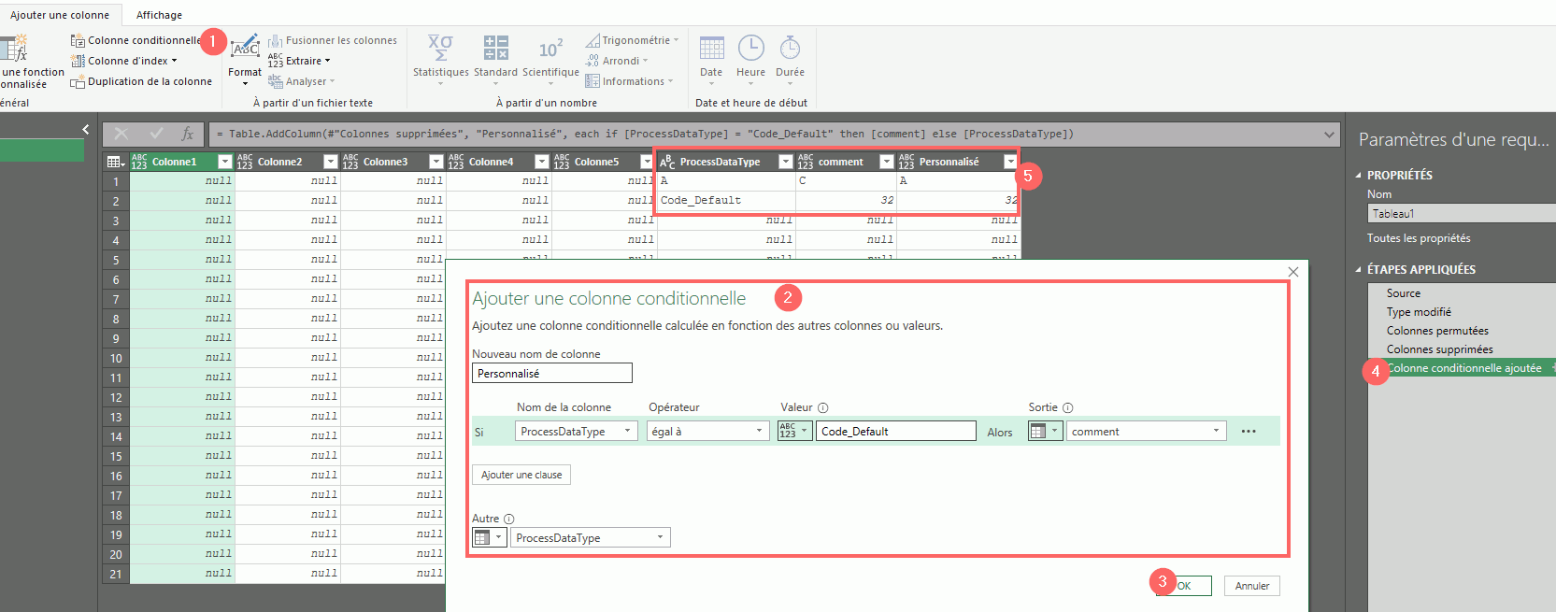
Task: Edit the Nouveau nom de colonne field
Action: click(x=551, y=373)
